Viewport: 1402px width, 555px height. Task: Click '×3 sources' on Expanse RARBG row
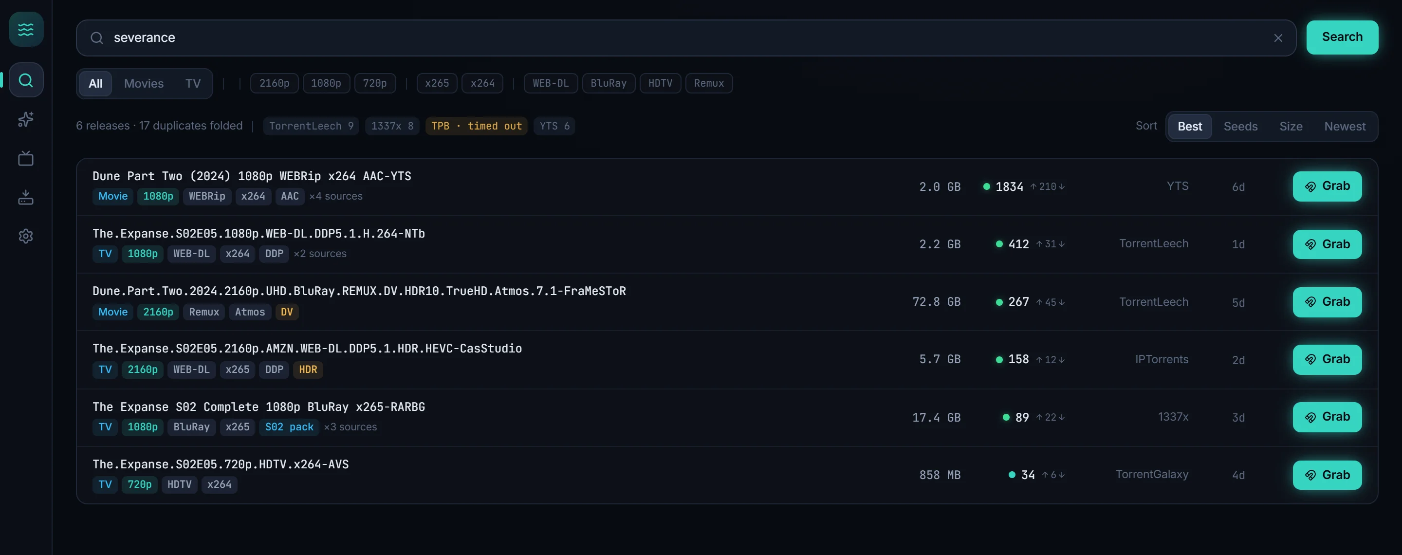coord(350,427)
